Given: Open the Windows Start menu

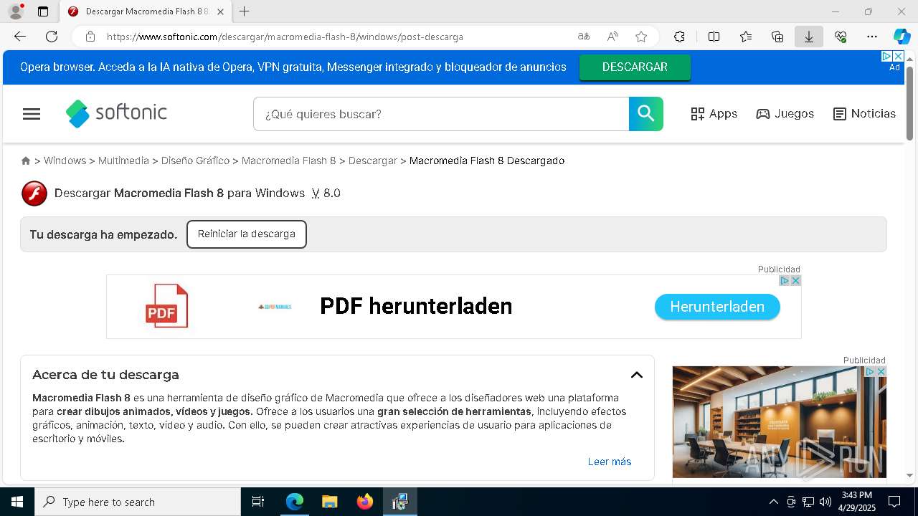Looking at the screenshot, I should point(16,502).
